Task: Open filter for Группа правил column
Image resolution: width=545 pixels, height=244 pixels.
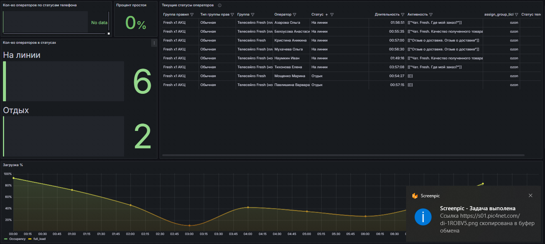Action: click(192, 15)
